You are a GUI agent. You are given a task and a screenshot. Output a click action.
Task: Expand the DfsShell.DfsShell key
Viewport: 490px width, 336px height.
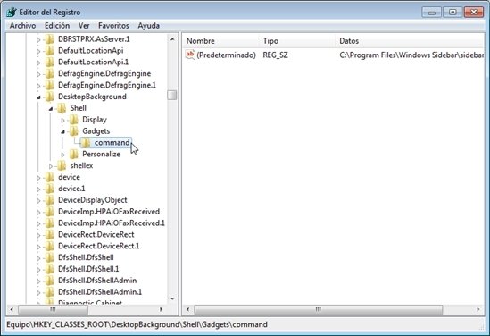[x=38, y=258]
